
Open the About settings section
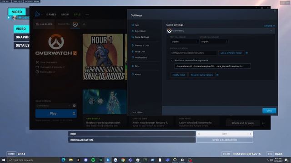click(136, 74)
